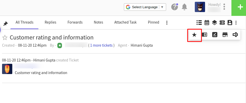Expand more tabs menu after Pinned
The width and height of the screenshot is (246, 103).
point(167,23)
